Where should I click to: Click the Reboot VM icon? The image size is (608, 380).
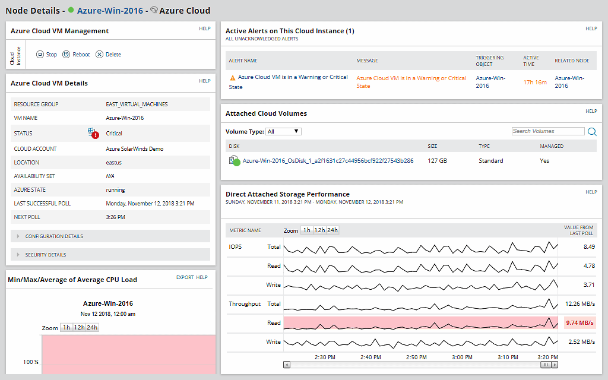pos(66,55)
